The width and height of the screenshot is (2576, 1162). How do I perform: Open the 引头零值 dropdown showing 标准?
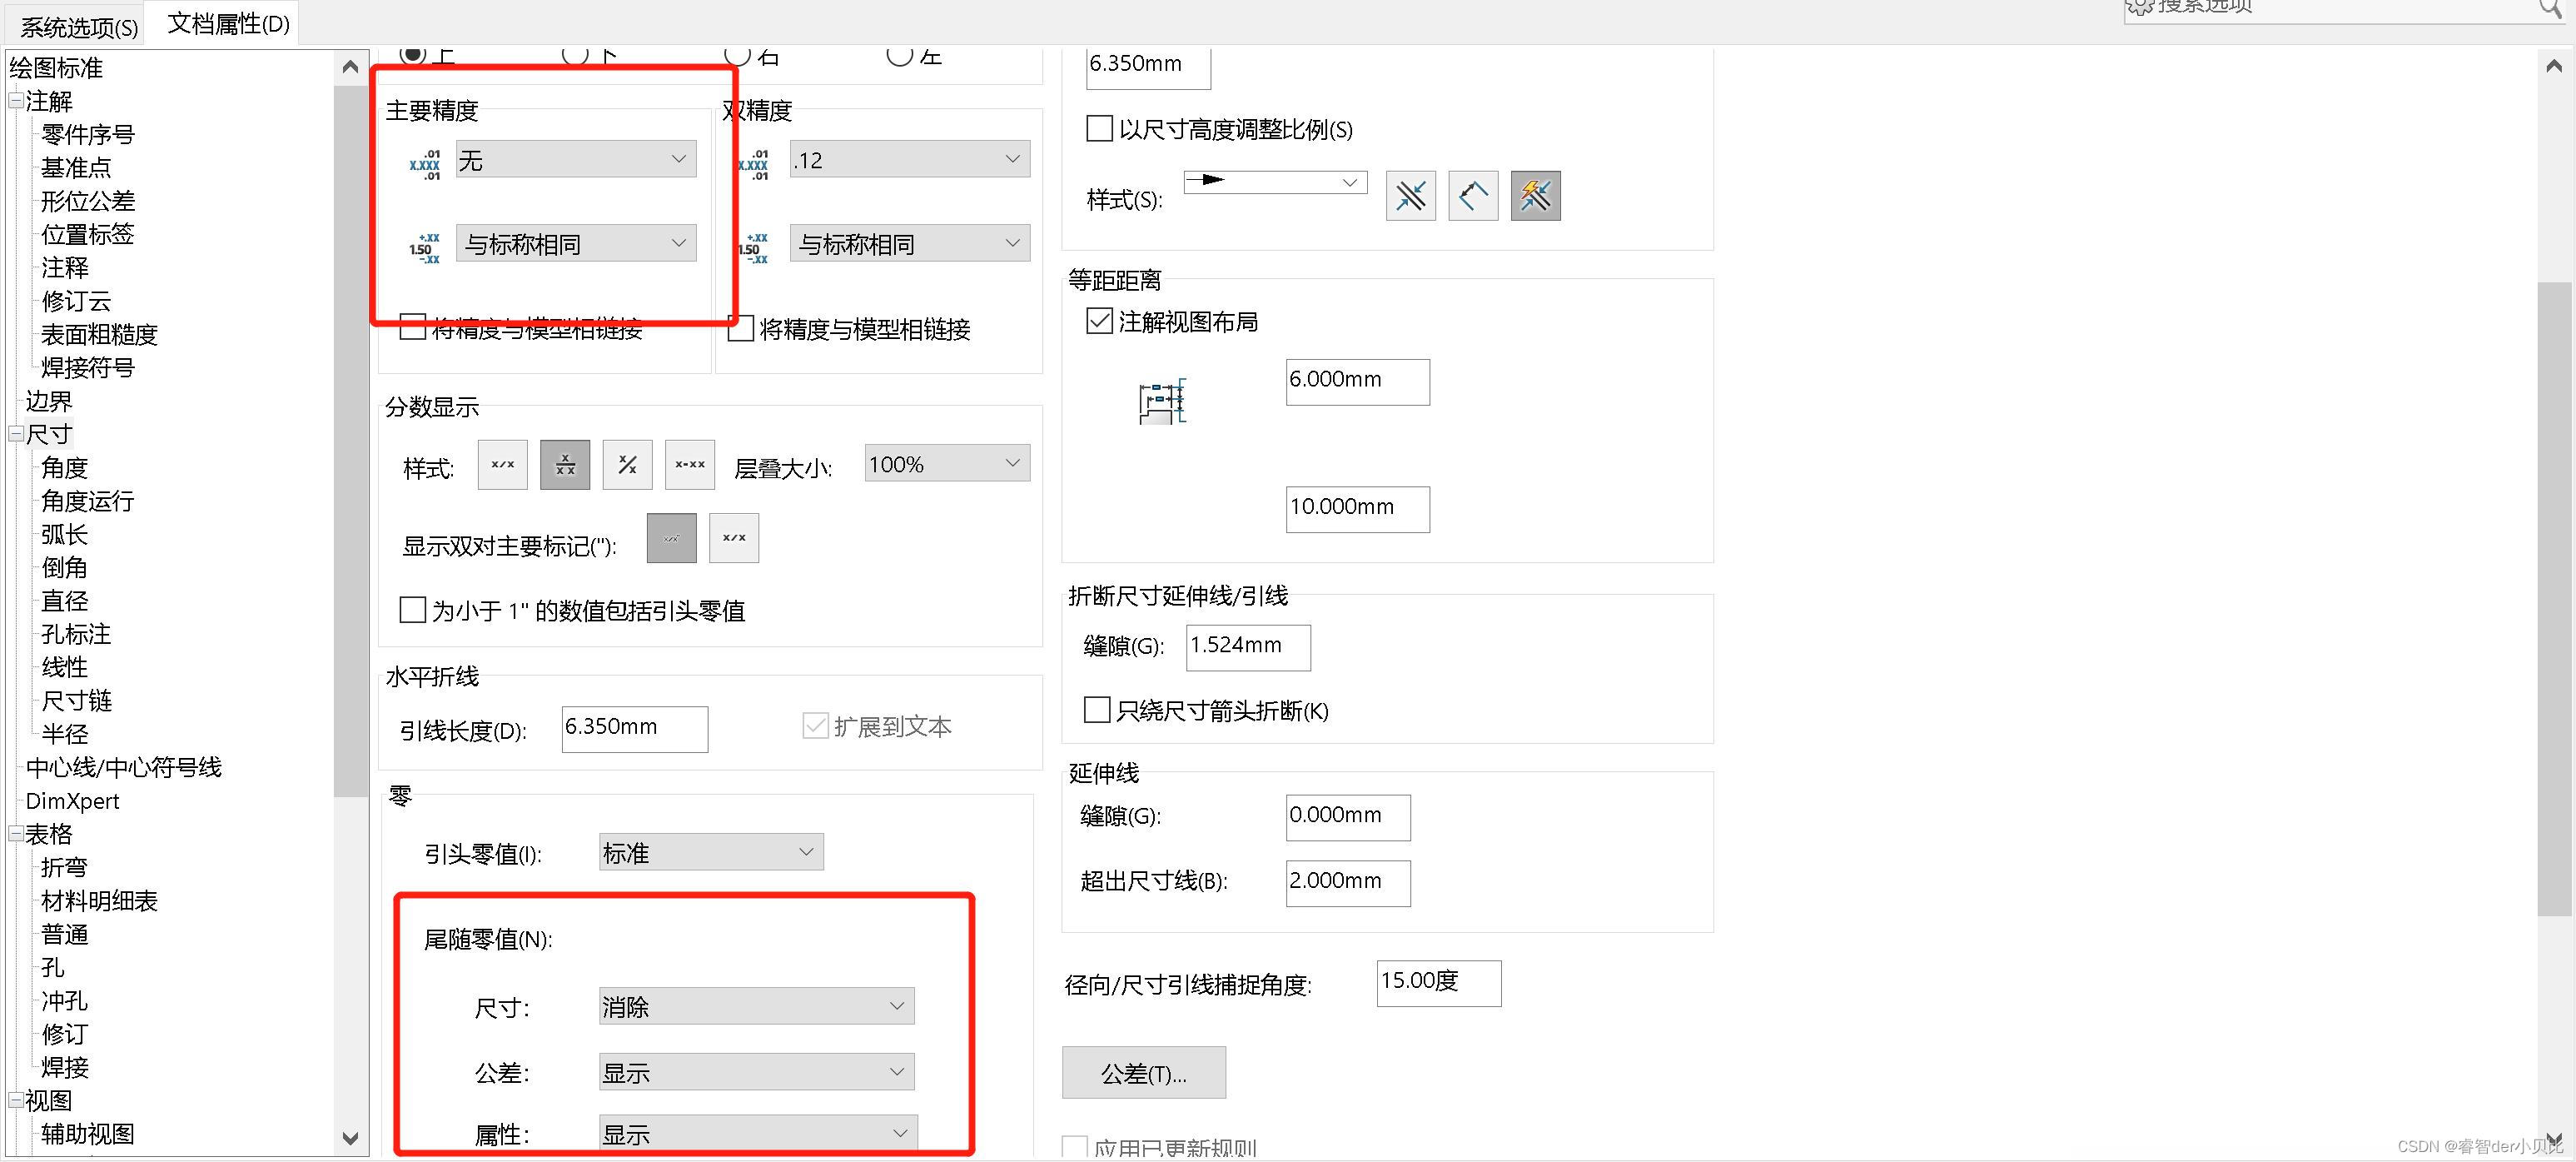click(710, 852)
